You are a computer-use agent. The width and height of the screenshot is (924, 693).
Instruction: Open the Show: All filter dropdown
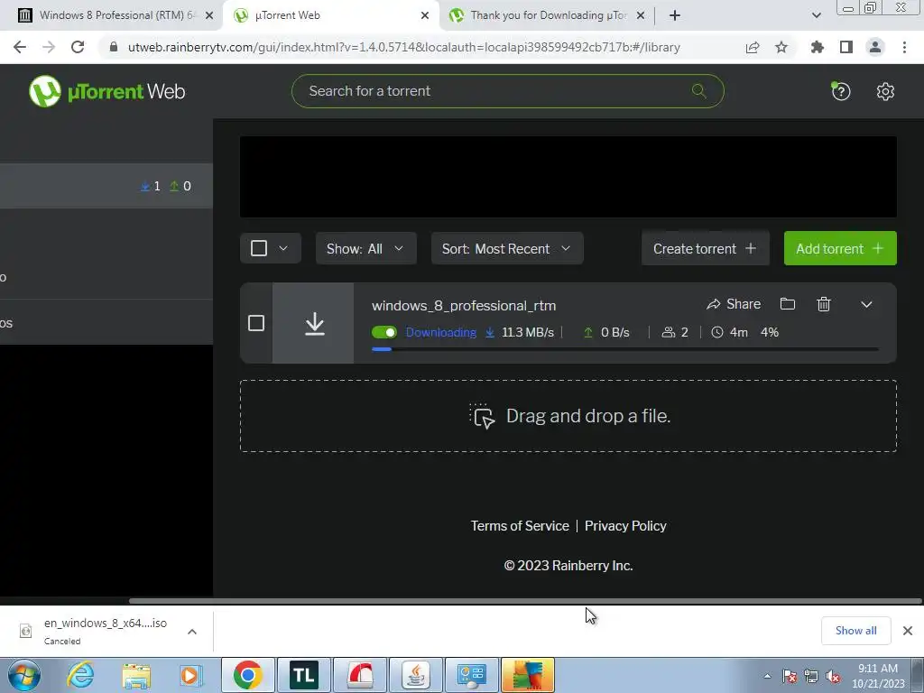[366, 249]
